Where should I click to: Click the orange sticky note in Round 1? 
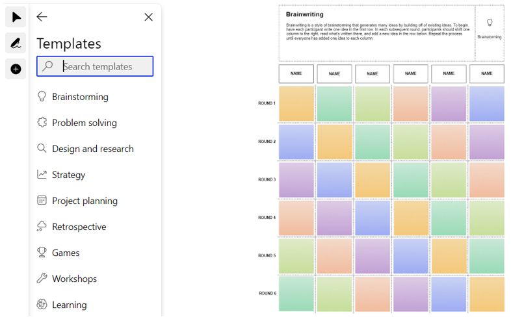296,103
